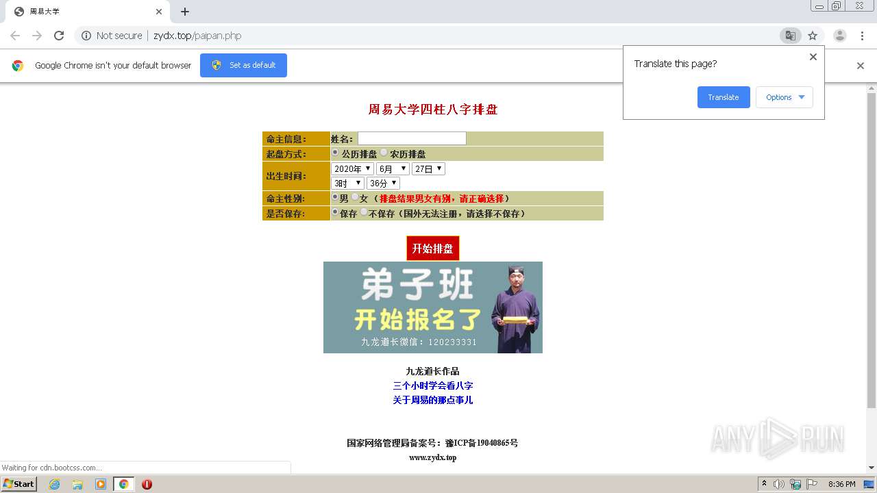Open Internet Explorer from the taskbar
The height and width of the screenshot is (493, 877).
[54, 484]
